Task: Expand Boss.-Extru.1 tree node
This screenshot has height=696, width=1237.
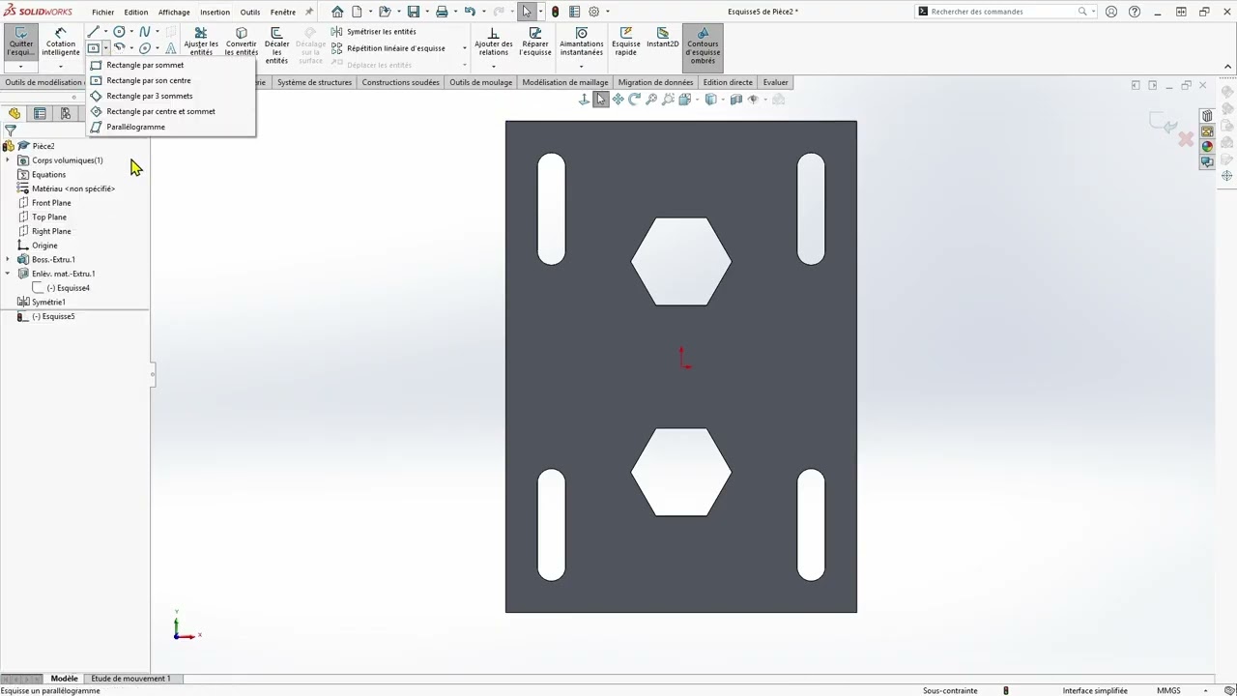Action: (x=8, y=259)
